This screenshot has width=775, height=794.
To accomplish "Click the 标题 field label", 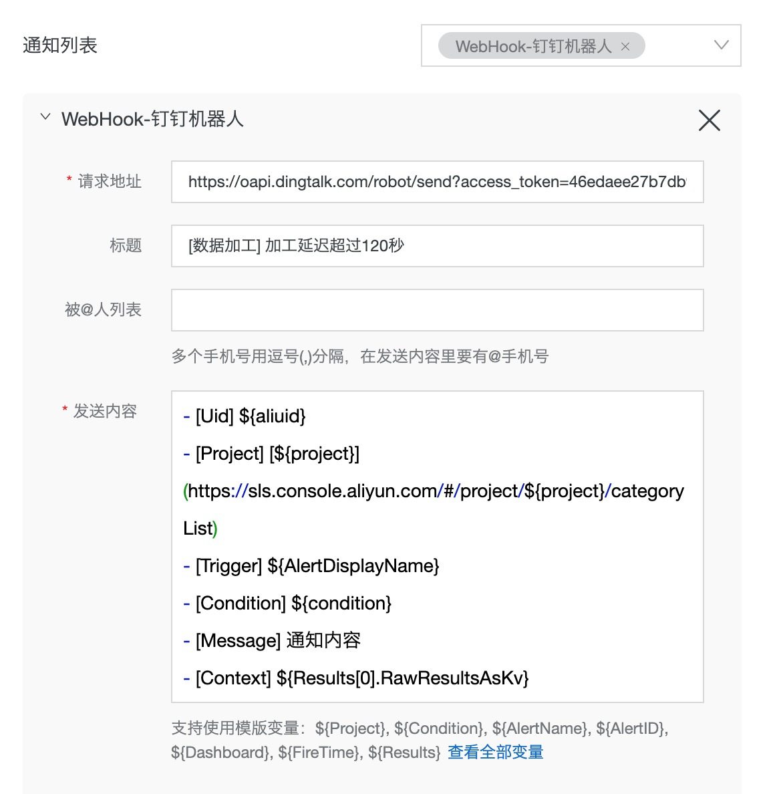I will click(126, 245).
